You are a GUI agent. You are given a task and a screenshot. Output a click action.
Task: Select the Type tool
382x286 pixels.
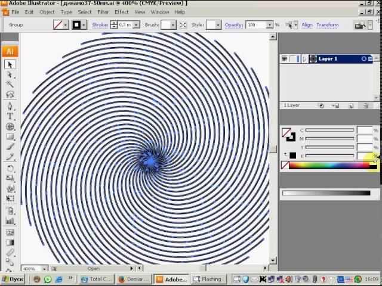(x=10, y=116)
